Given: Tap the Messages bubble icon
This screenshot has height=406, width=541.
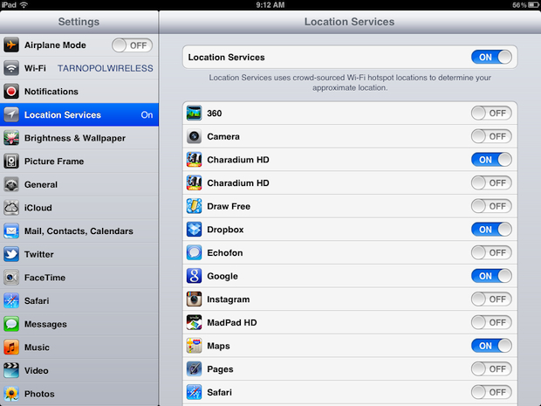Looking at the screenshot, I should coord(11,324).
